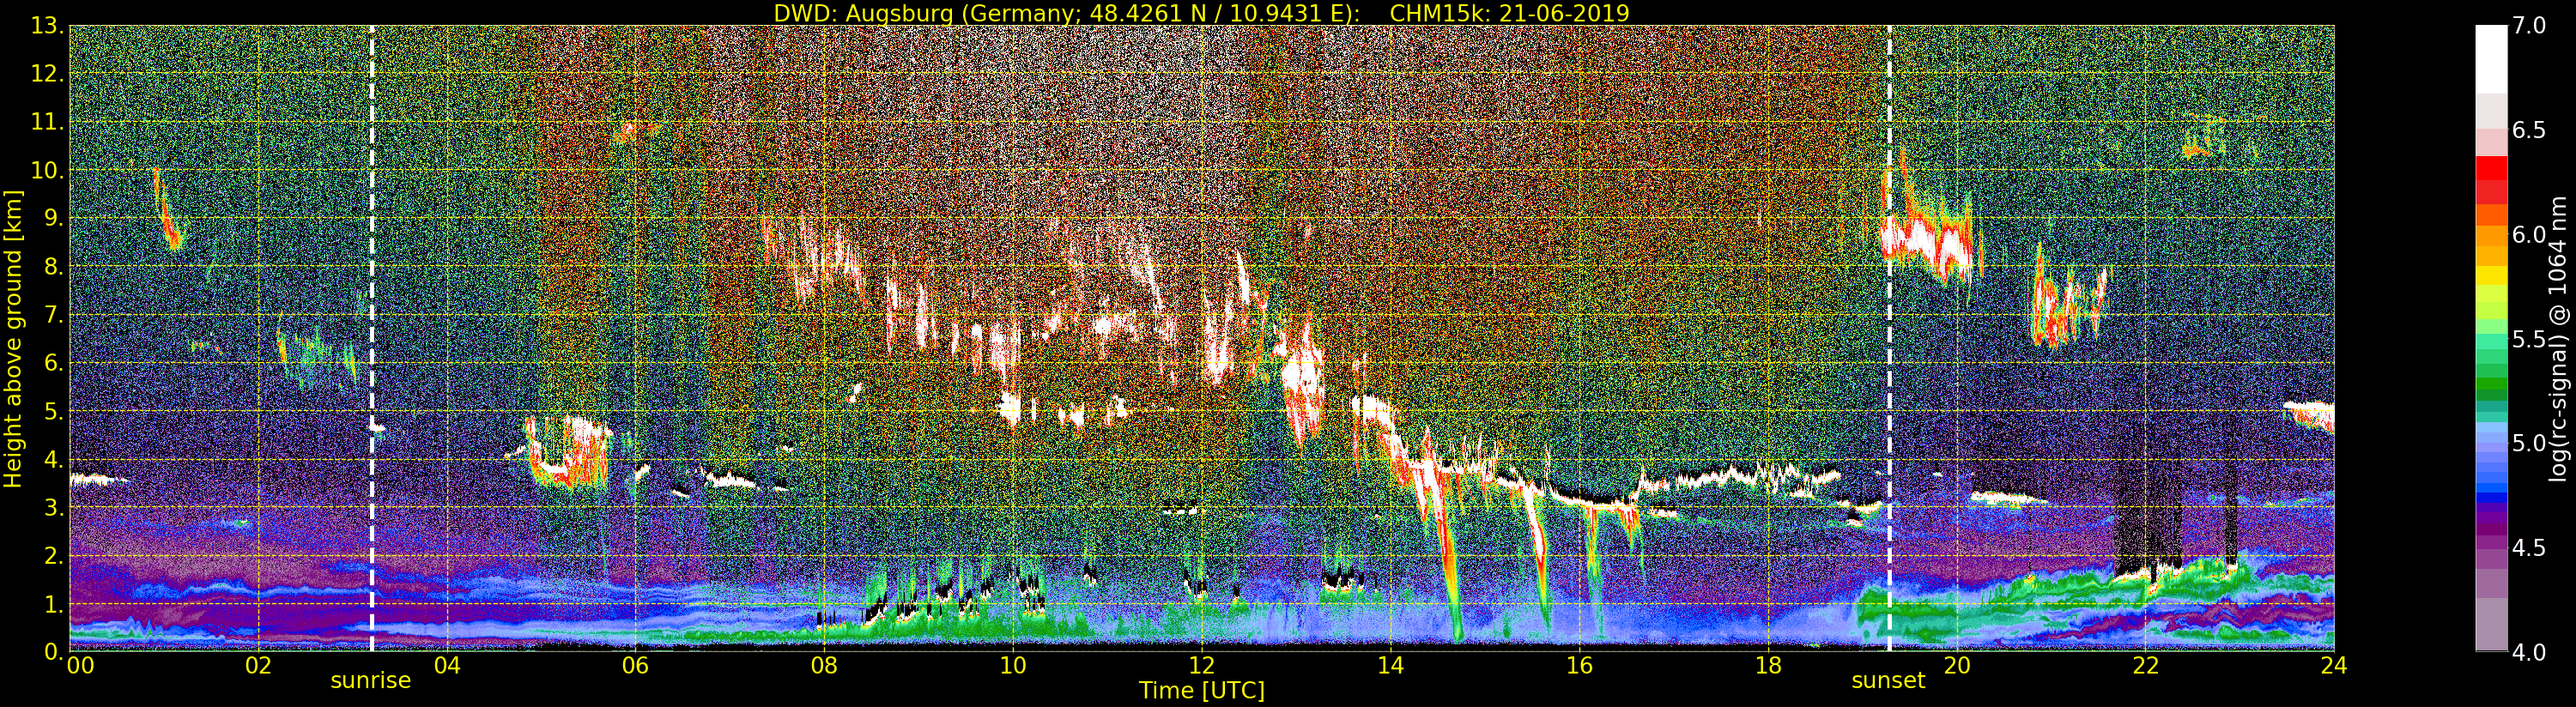The width and height of the screenshot is (2576, 707).
Task: Click the white top segment of the colorbar
Action: click(2491, 59)
